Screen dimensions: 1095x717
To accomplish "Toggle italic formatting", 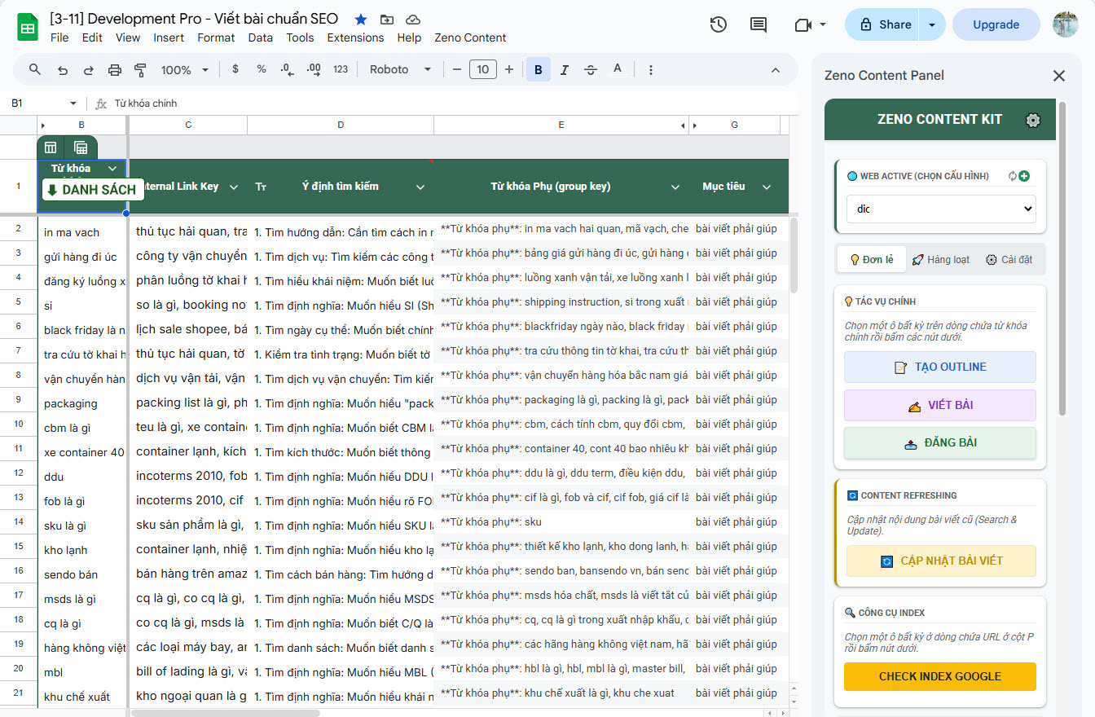I will (x=565, y=69).
